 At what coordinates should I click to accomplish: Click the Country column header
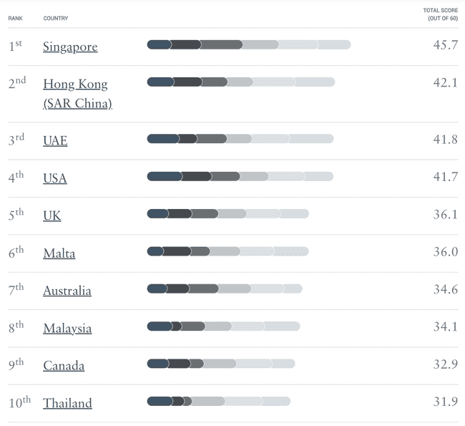click(x=56, y=19)
